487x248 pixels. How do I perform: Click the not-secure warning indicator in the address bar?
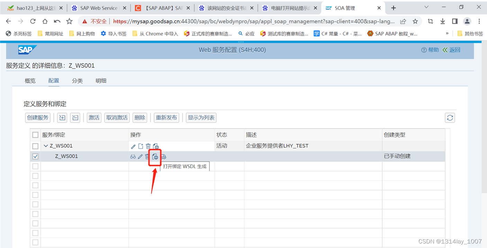(x=94, y=21)
